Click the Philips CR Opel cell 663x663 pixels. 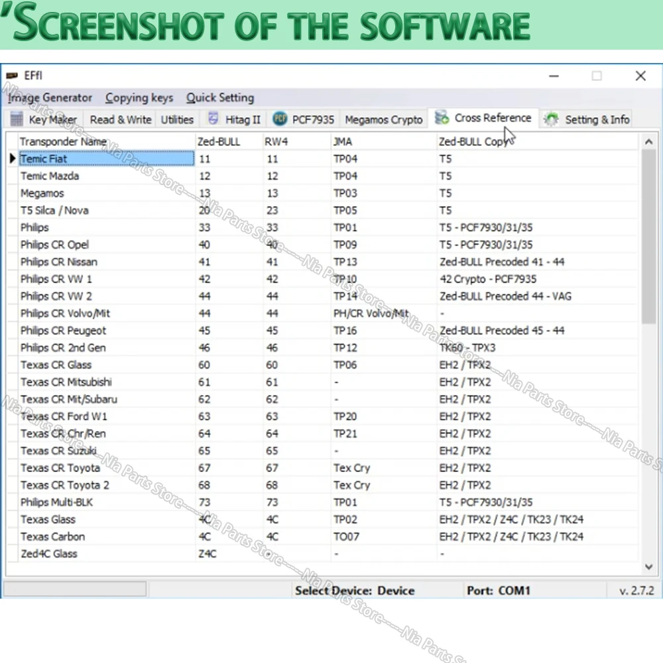click(x=107, y=245)
